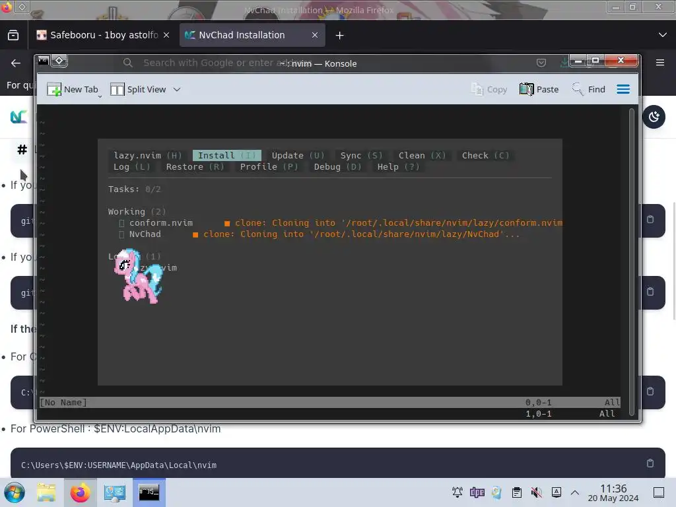Copy the second git code block via clipboard icon

[650, 292]
